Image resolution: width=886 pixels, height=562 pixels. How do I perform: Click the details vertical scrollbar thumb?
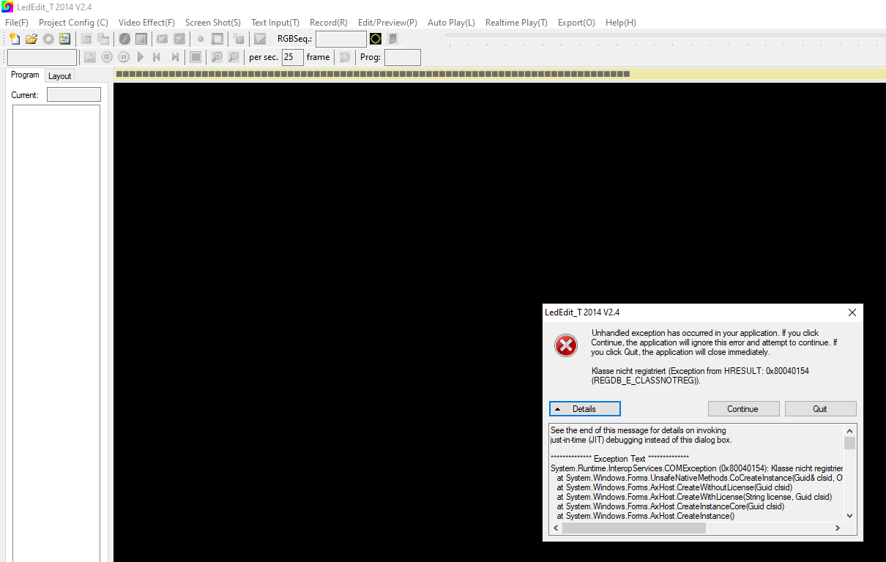849,443
